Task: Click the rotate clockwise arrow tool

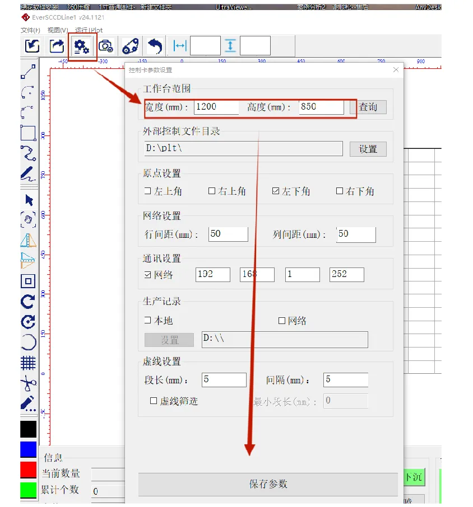Action: point(28,302)
